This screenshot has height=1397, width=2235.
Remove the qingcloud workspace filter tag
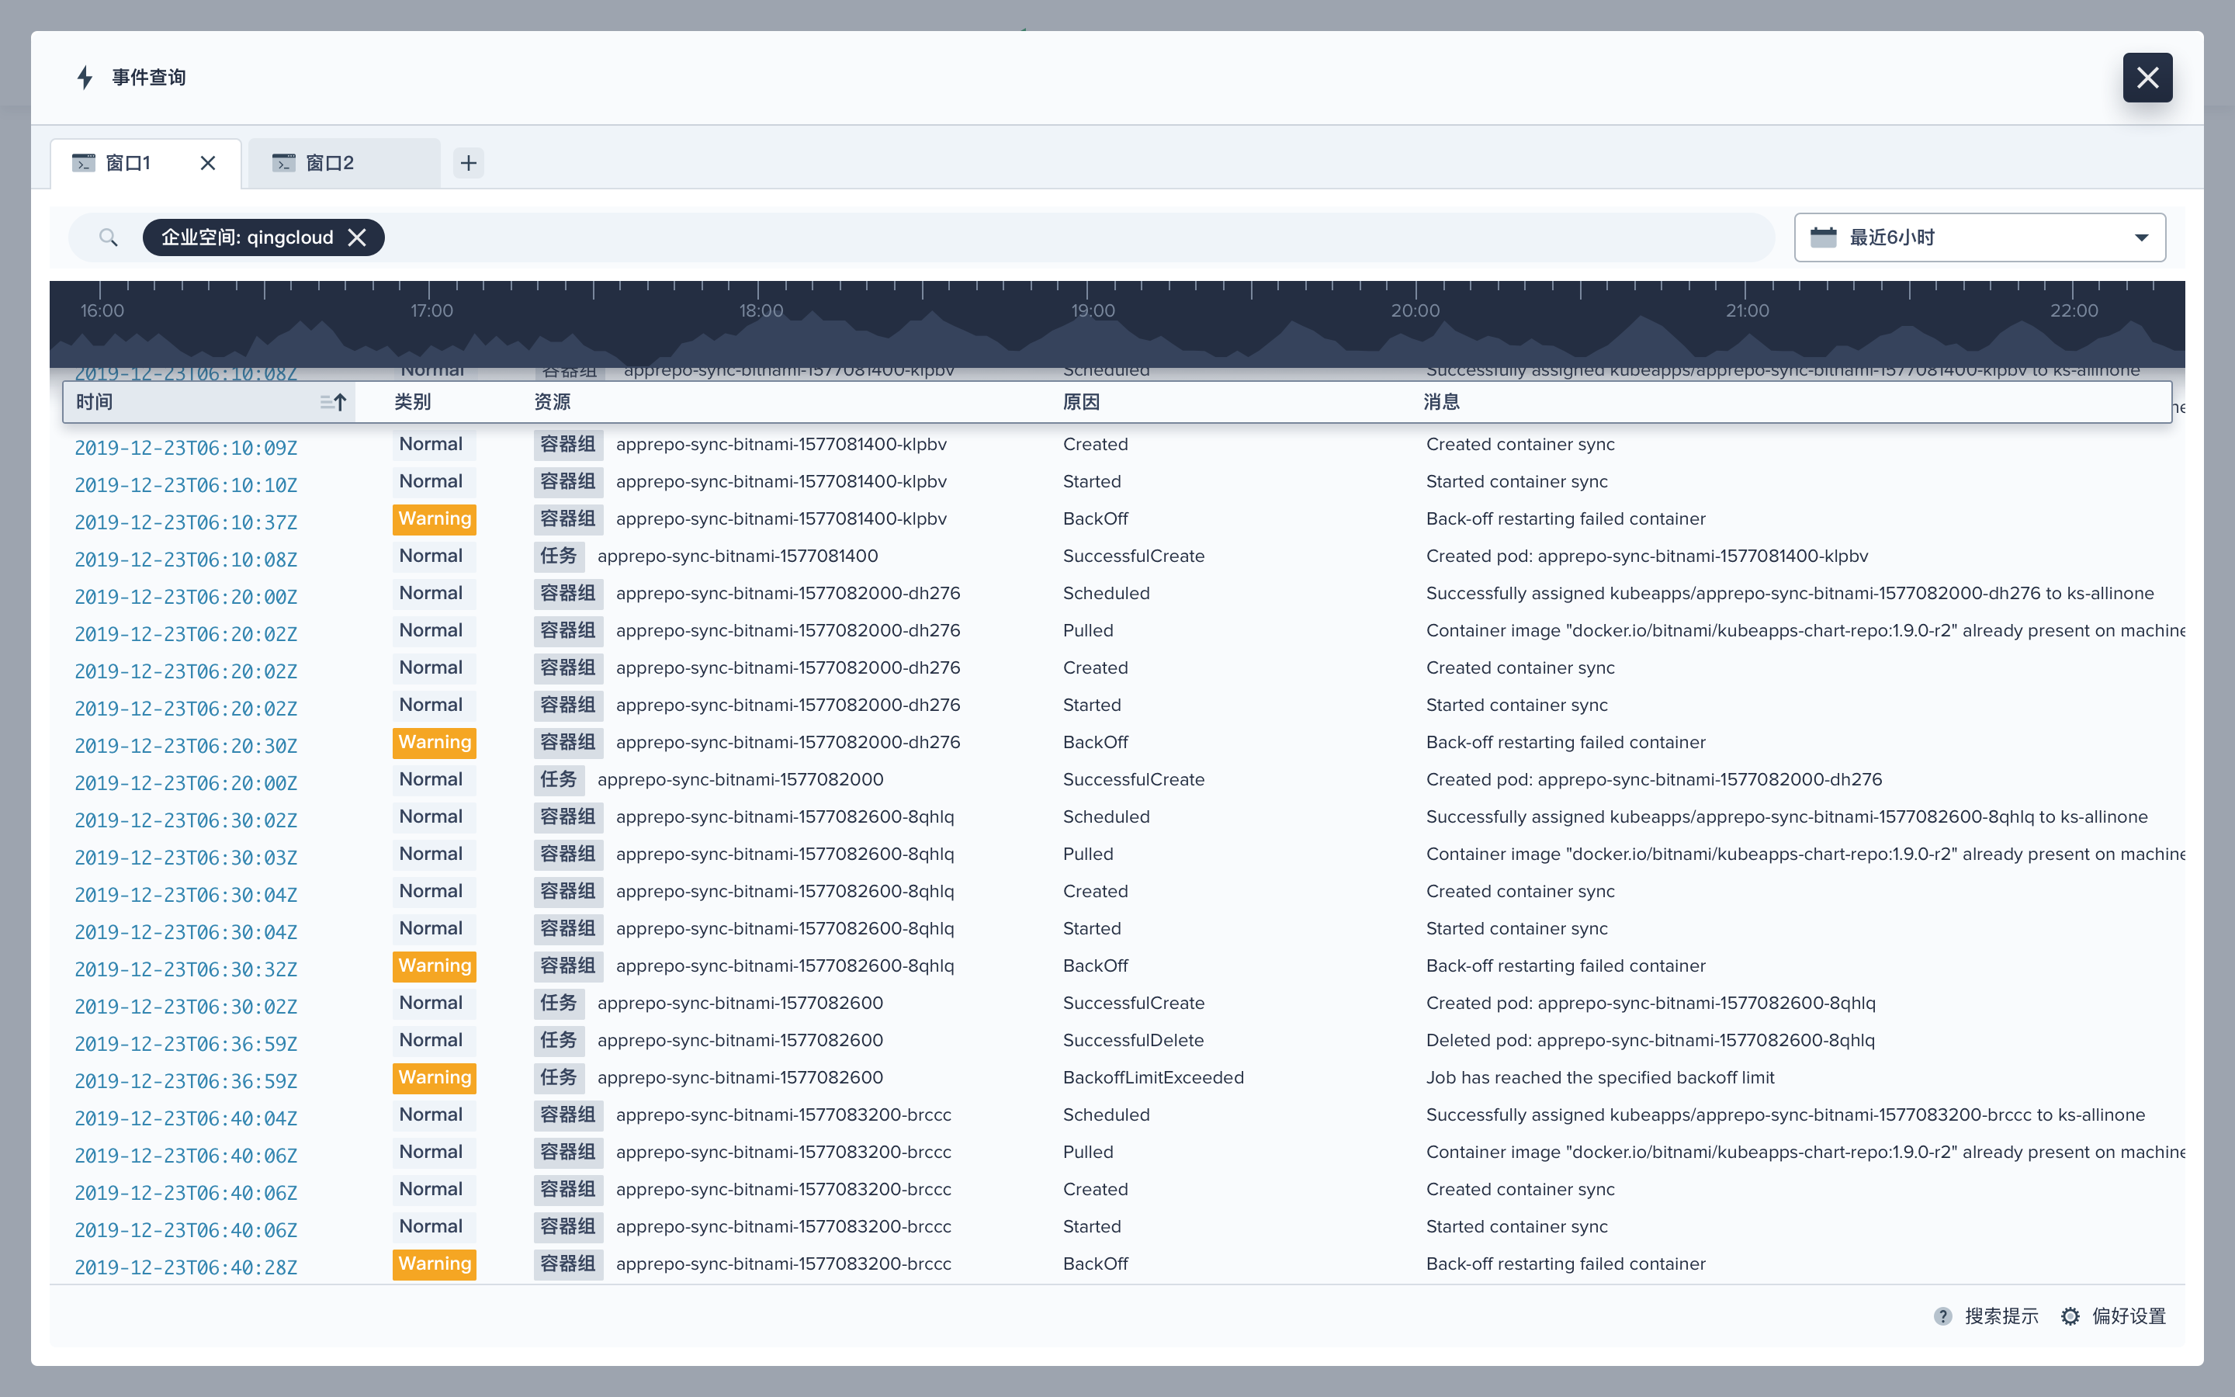point(358,238)
